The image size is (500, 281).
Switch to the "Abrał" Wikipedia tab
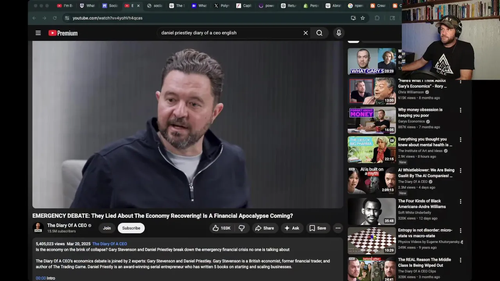(334, 6)
